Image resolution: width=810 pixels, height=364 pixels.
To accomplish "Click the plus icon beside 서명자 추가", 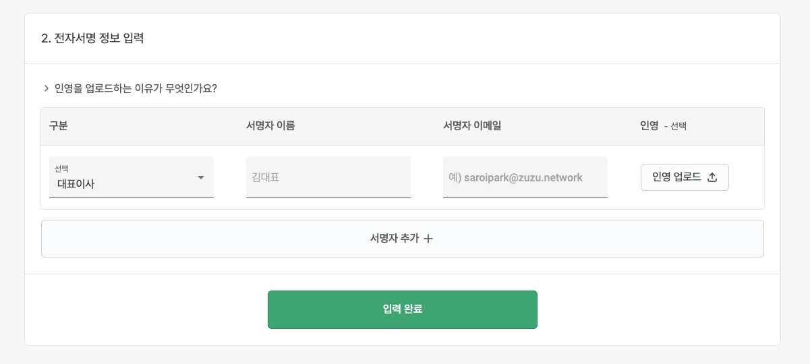I will point(428,239).
